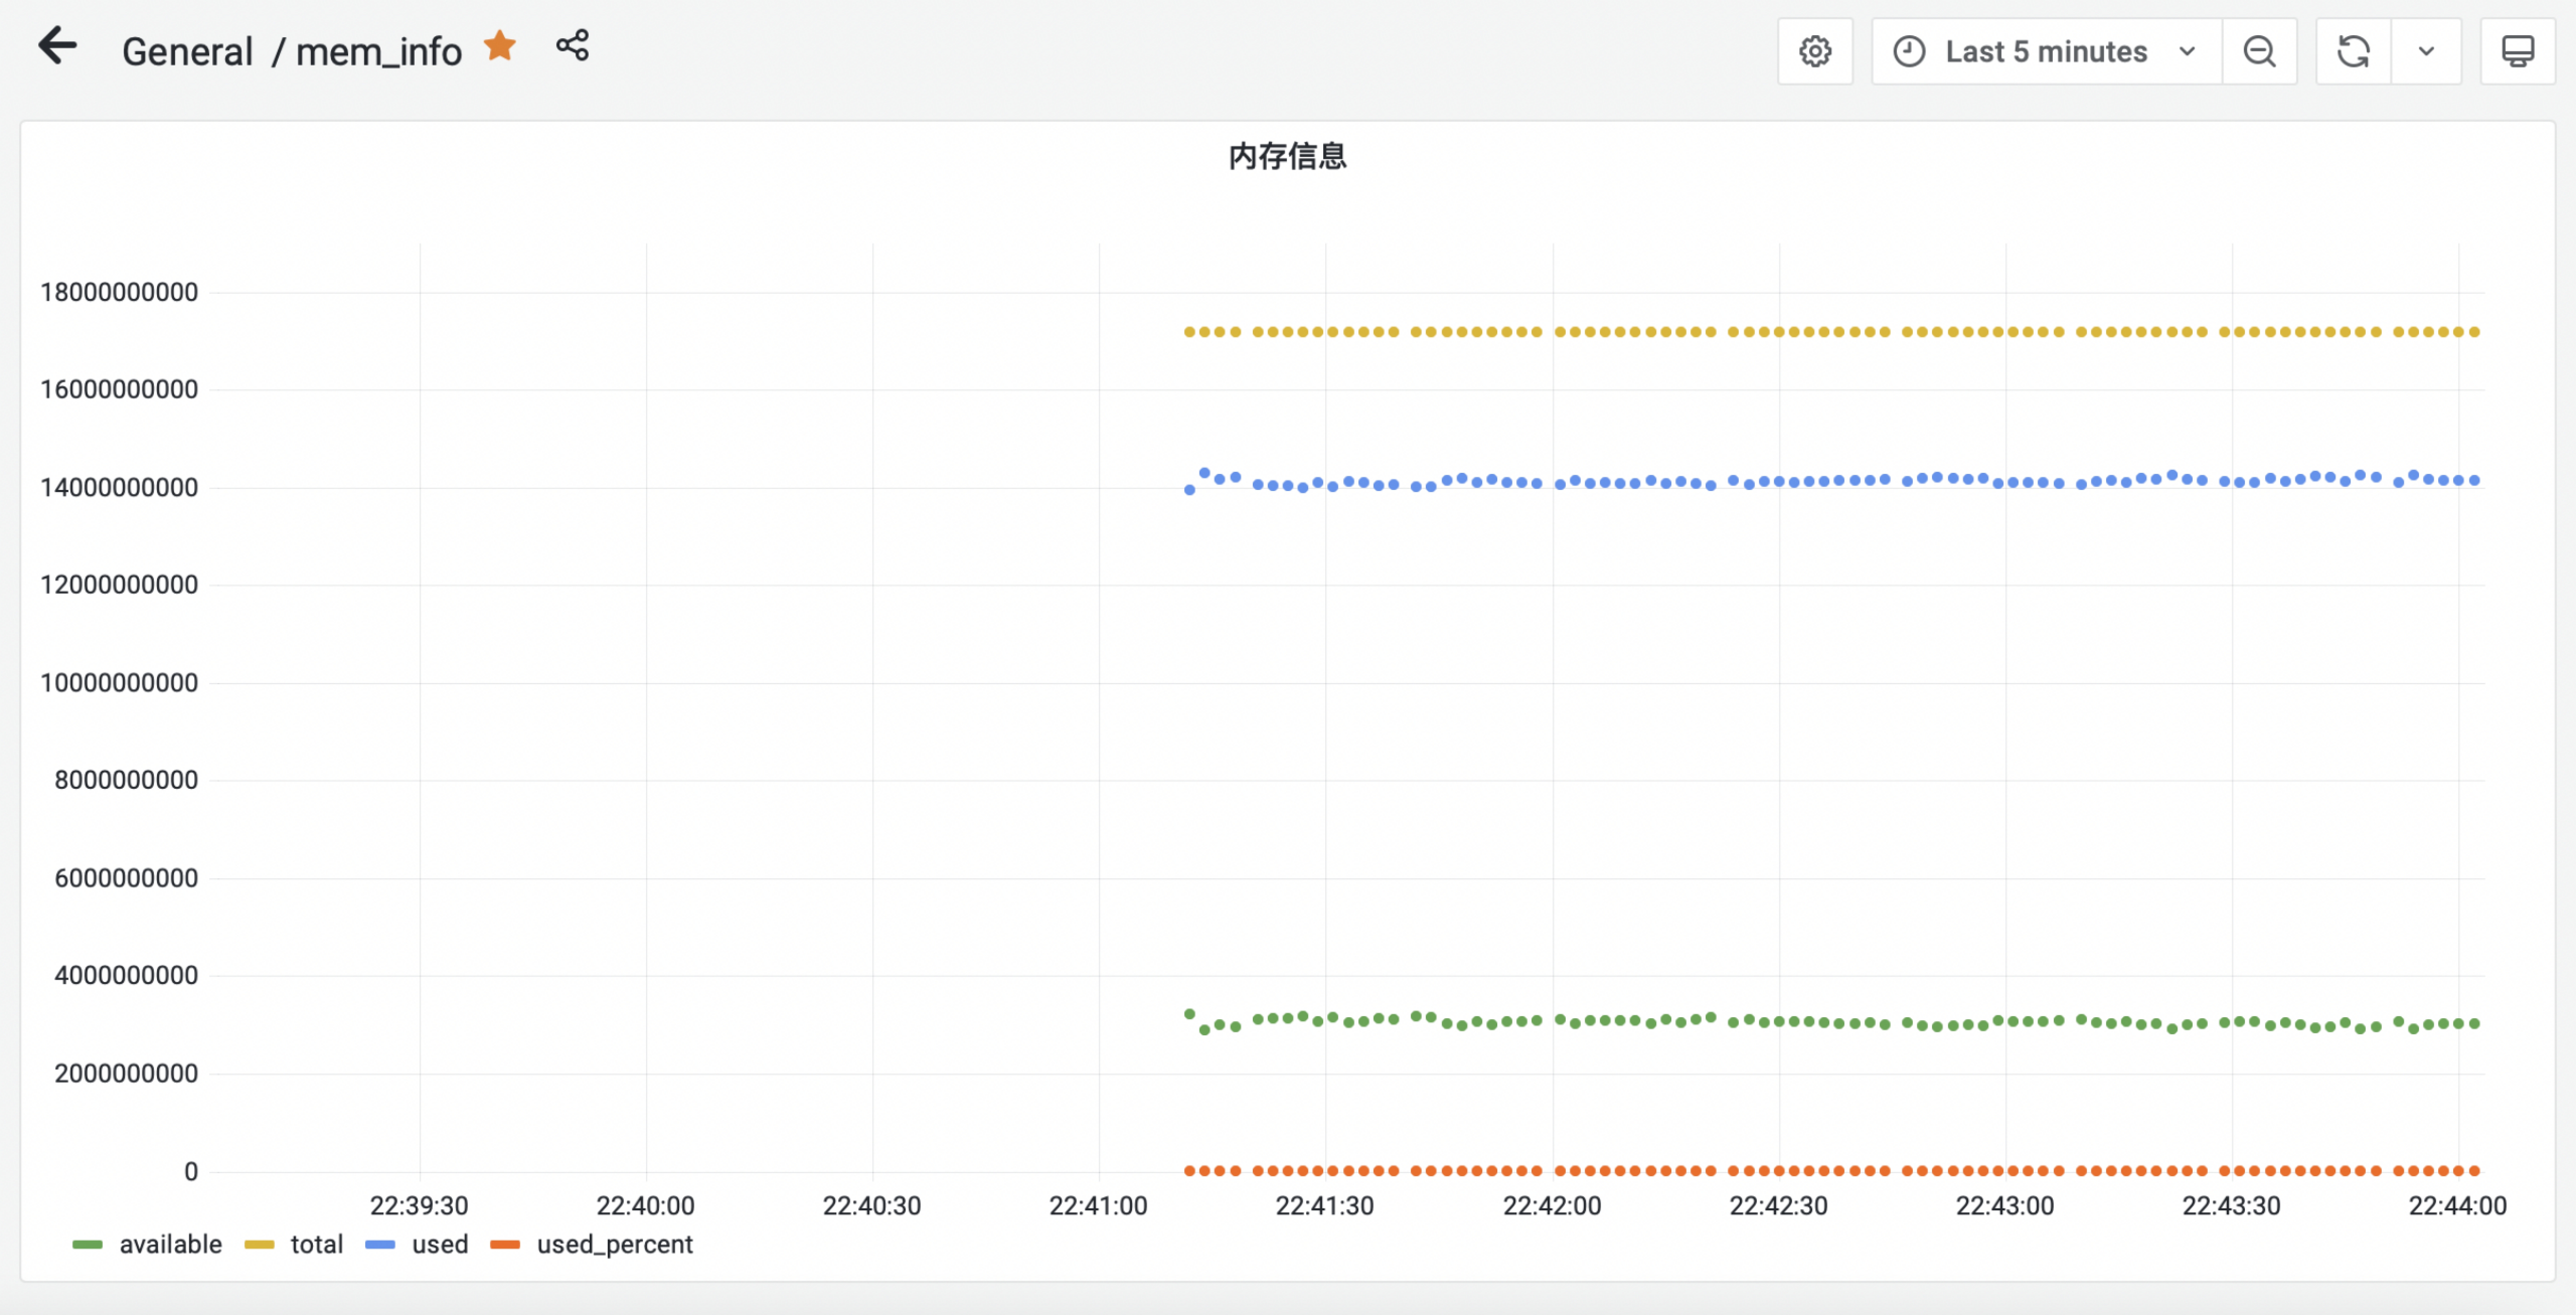
Task: Click the zoom out time range icon
Action: [x=2259, y=51]
